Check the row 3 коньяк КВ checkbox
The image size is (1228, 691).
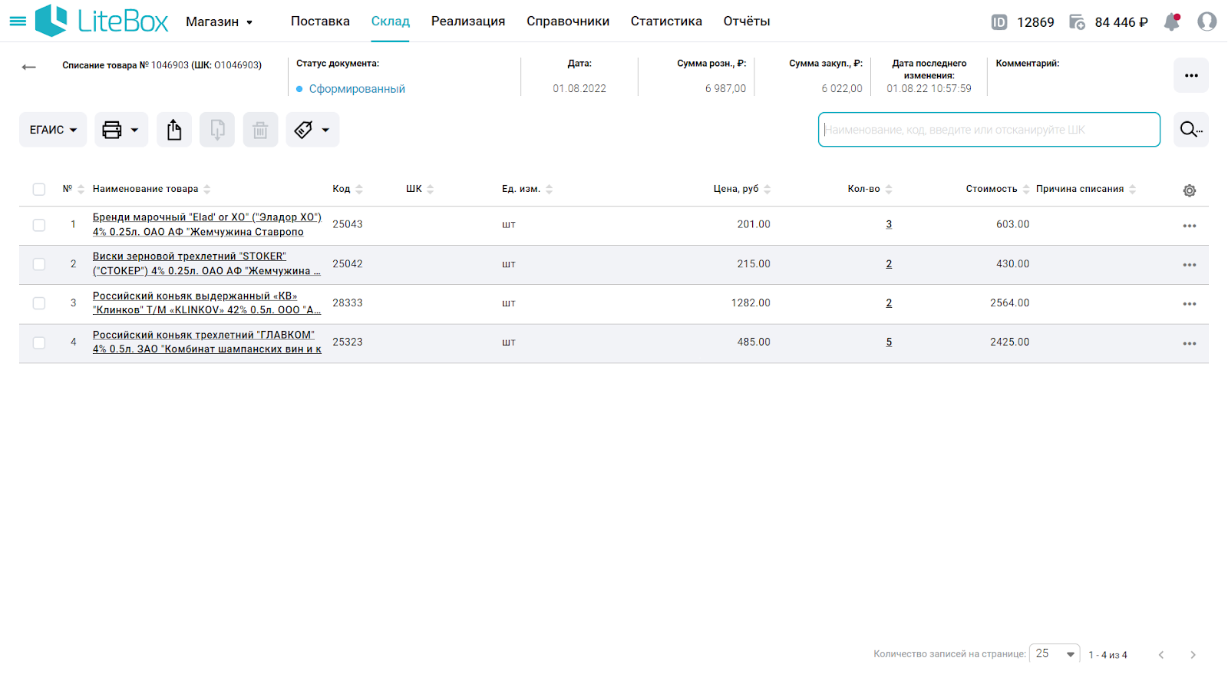(39, 303)
